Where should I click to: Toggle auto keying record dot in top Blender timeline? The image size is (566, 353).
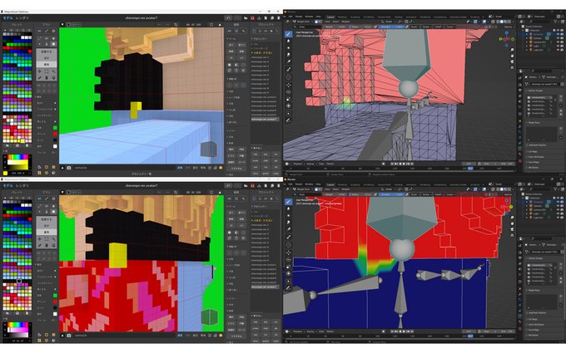tap(384, 164)
